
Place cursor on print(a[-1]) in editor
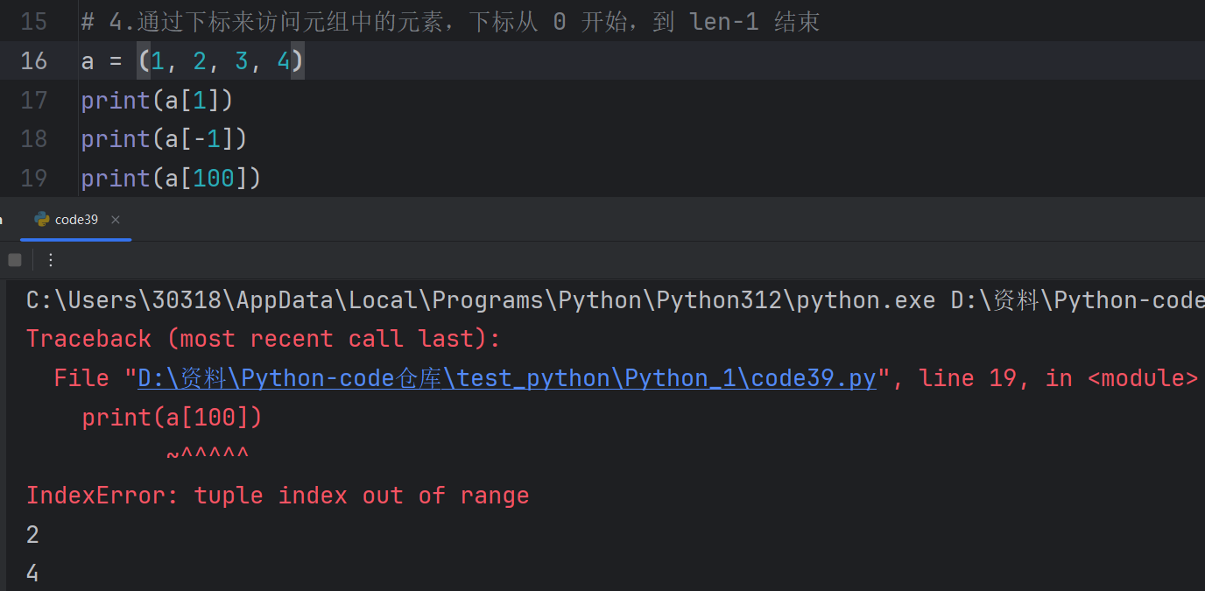point(164,139)
